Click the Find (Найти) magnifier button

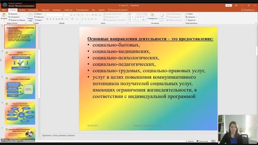189,14
